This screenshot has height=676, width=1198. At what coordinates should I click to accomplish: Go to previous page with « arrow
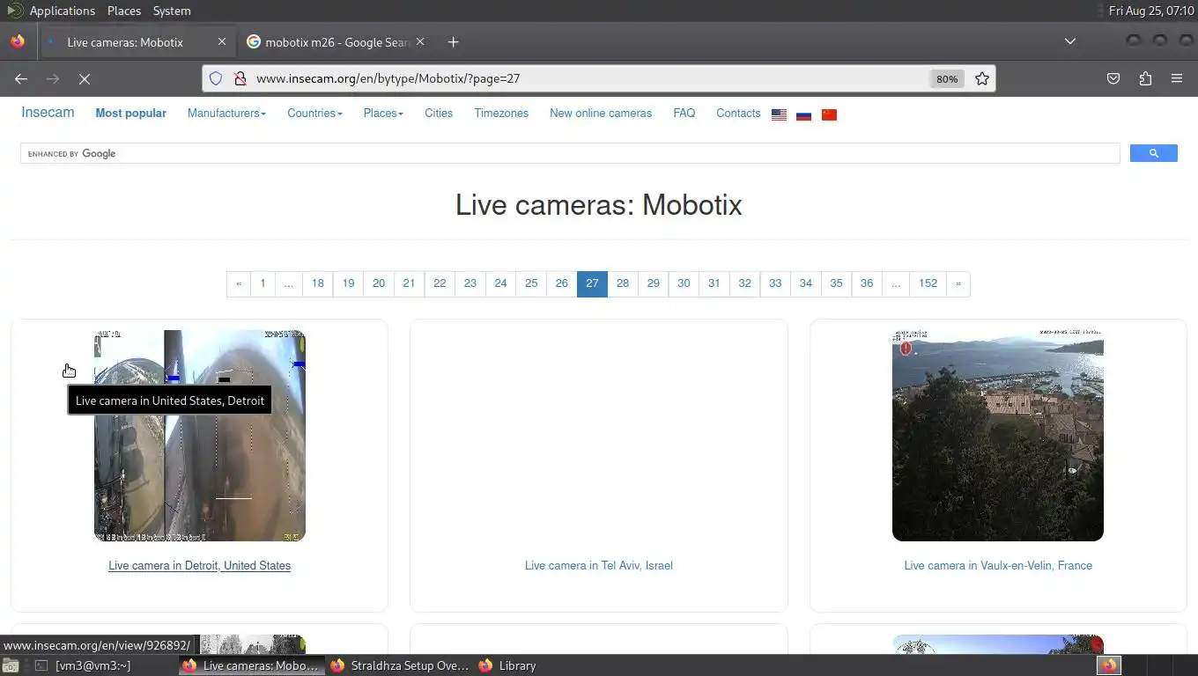238,283
